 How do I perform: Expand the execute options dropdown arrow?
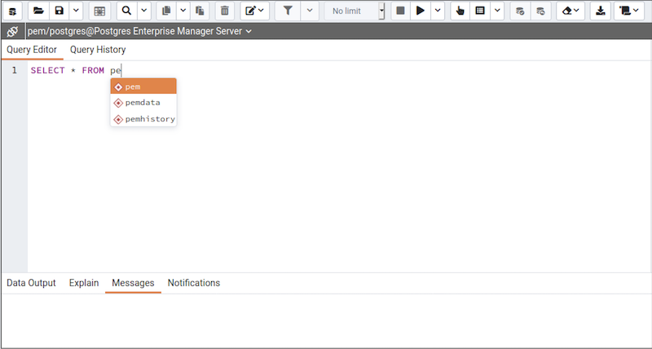point(438,11)
